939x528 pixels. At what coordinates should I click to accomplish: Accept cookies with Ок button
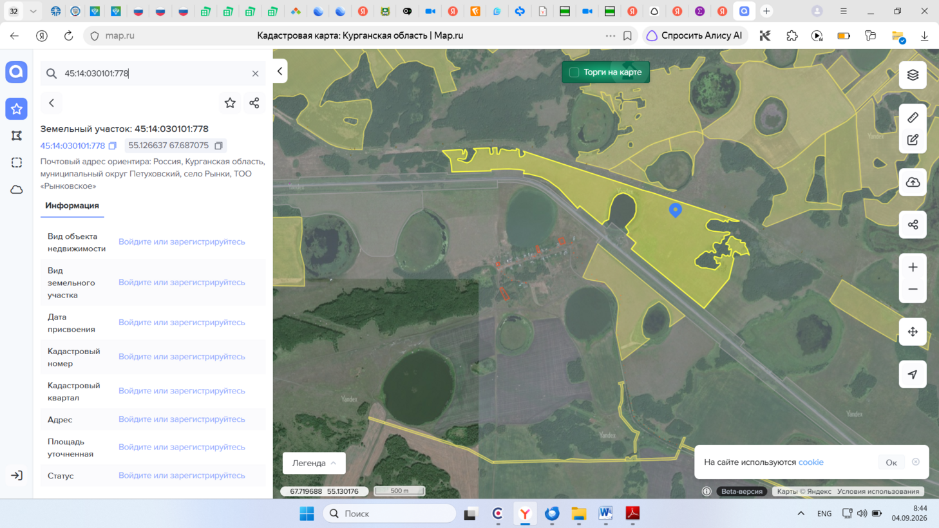pos(891,462)
